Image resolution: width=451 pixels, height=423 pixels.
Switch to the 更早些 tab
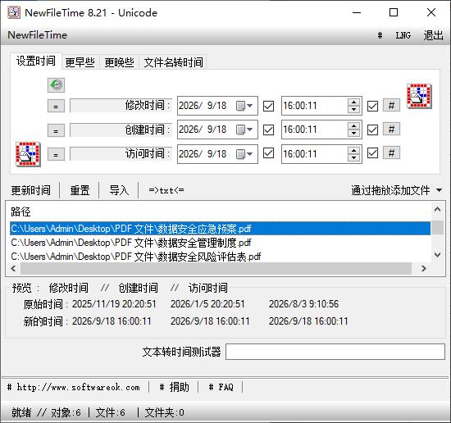coord(80,62)
